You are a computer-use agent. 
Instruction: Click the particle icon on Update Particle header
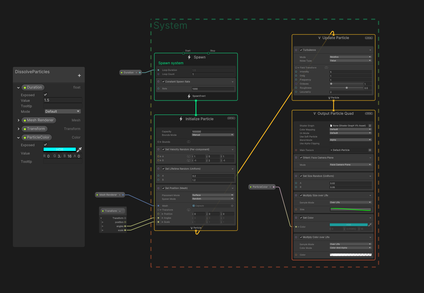[x=319, y=38]
